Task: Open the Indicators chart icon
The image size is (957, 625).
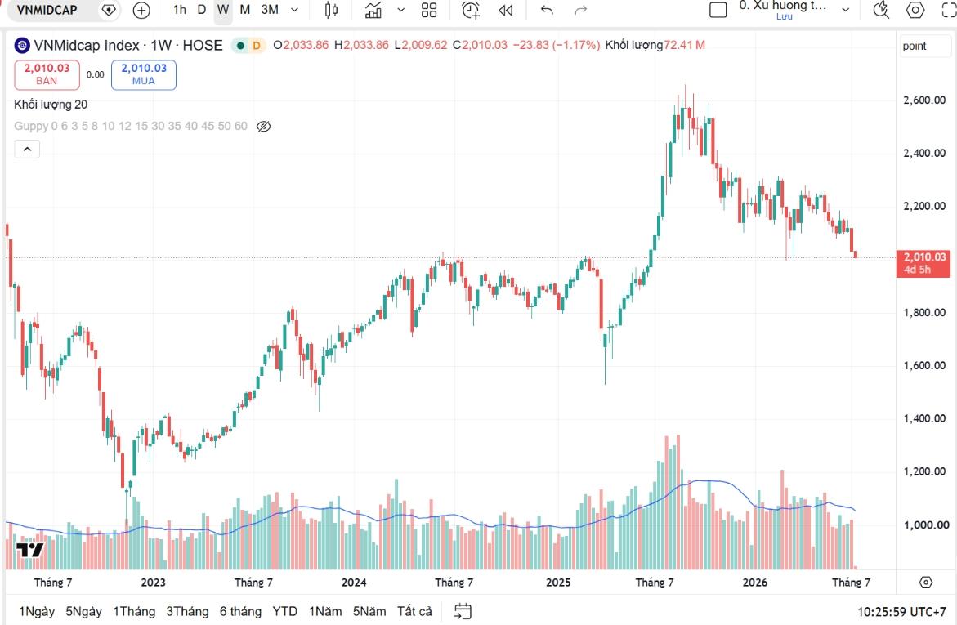Action: point(373,10)
